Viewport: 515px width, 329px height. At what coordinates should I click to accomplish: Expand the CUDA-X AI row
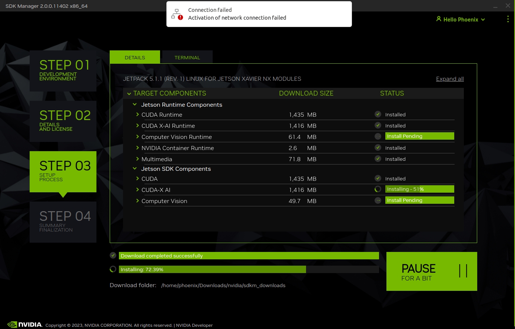137,190
